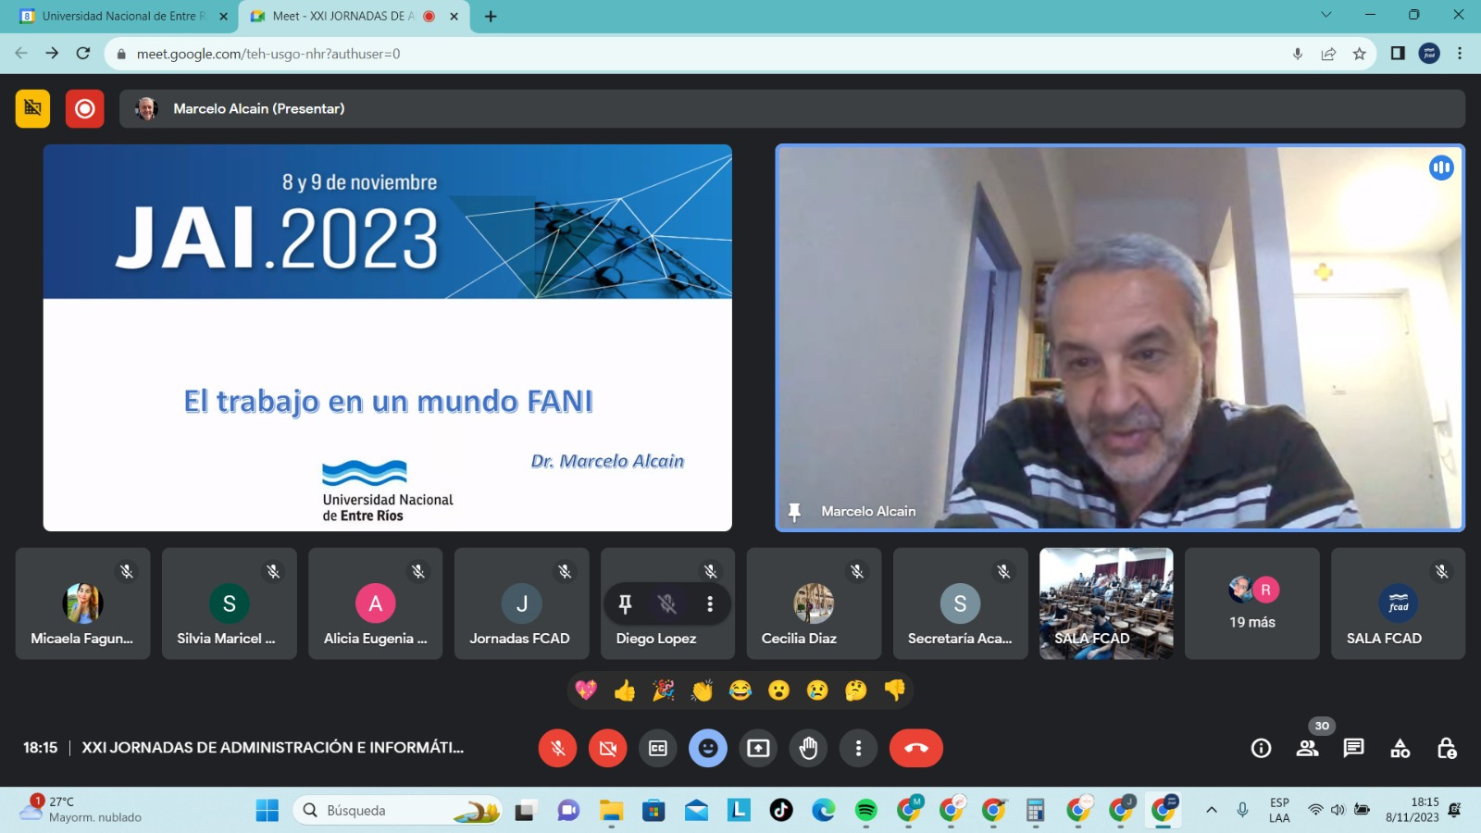The height and width of the screenshot is (833, 1481).
Task: Open the Chrome three-dot menu
Action: coord(1460,54)
